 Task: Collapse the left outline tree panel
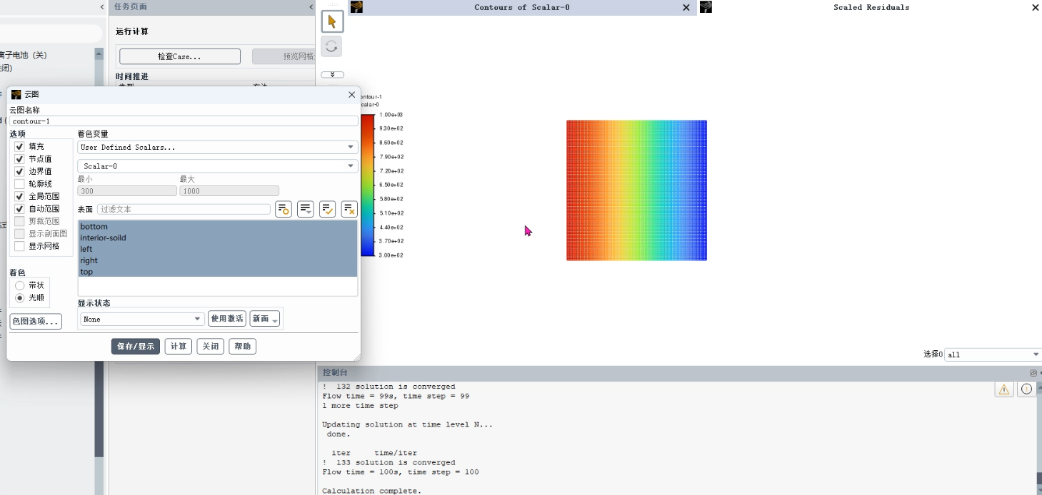[102, 6]
